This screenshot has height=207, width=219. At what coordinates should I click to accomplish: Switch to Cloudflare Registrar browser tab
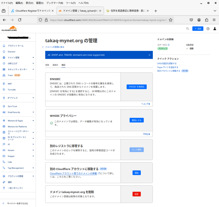32,11
